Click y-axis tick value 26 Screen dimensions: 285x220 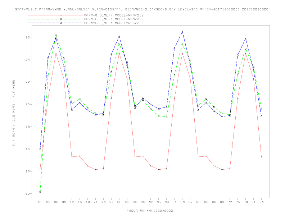coord(28,37)
